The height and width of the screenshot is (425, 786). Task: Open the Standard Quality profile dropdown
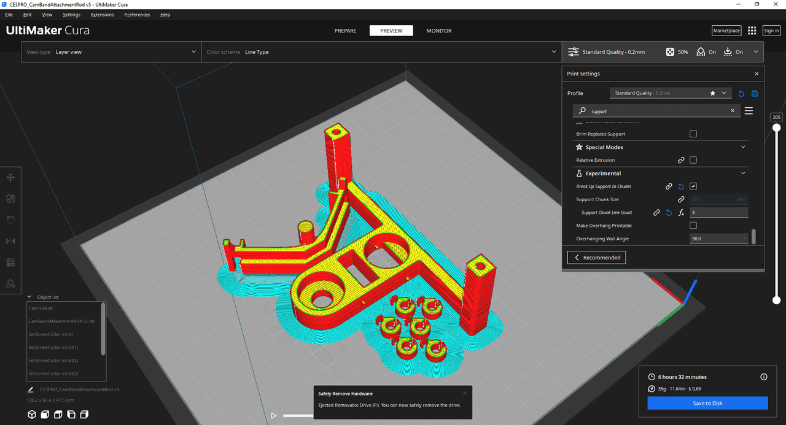tap(671, 93)
